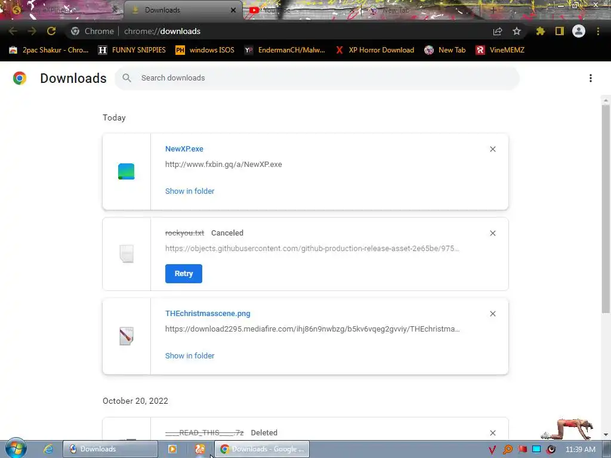Open the EndermanCH/Malw... bookmark
Viewport: 611px width, 458px height.
(285, 50)
